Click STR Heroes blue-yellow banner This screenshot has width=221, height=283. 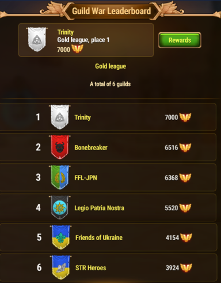(60, 267)
